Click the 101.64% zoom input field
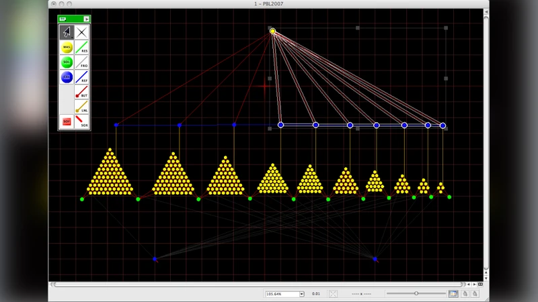This screenshot has height=302, width=538. (281, 293)
